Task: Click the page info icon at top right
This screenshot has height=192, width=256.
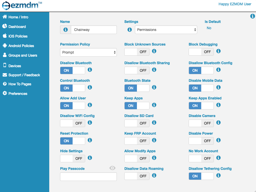Action: pos(252,16)
